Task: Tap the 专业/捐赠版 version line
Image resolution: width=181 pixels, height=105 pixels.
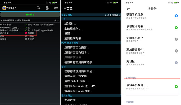Action: pyautogui.click(x=30, y=20)
